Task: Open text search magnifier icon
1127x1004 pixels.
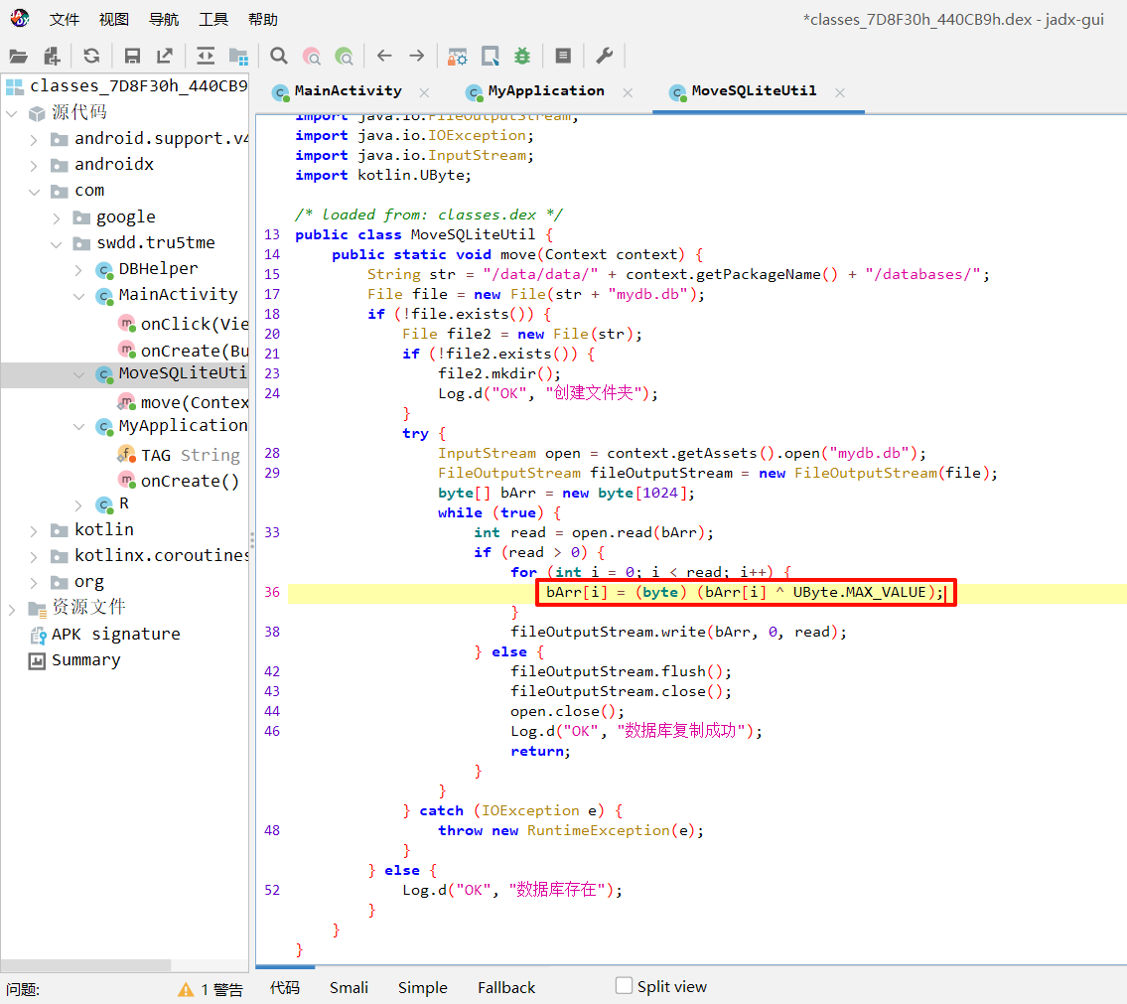Action: (279, 56)
